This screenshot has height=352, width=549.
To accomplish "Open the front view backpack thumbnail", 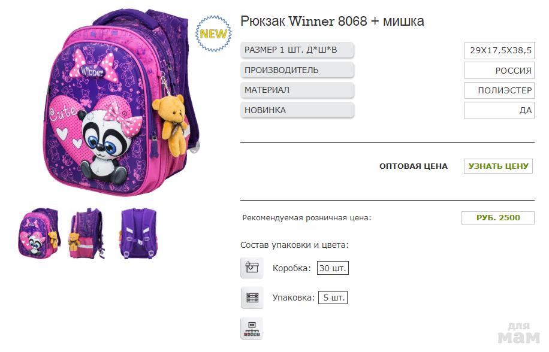I will 38,233.
